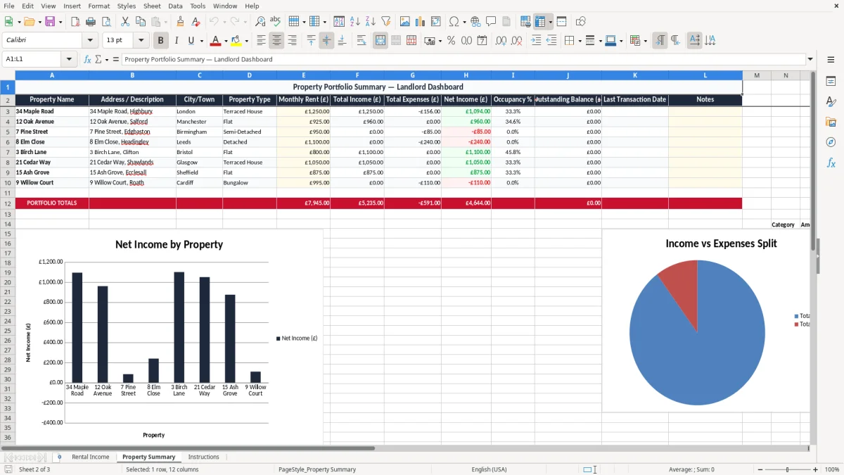Toggle Align Left
This screenshot has height=475, width=844.
pyautogui.click(x=261, y=41)
